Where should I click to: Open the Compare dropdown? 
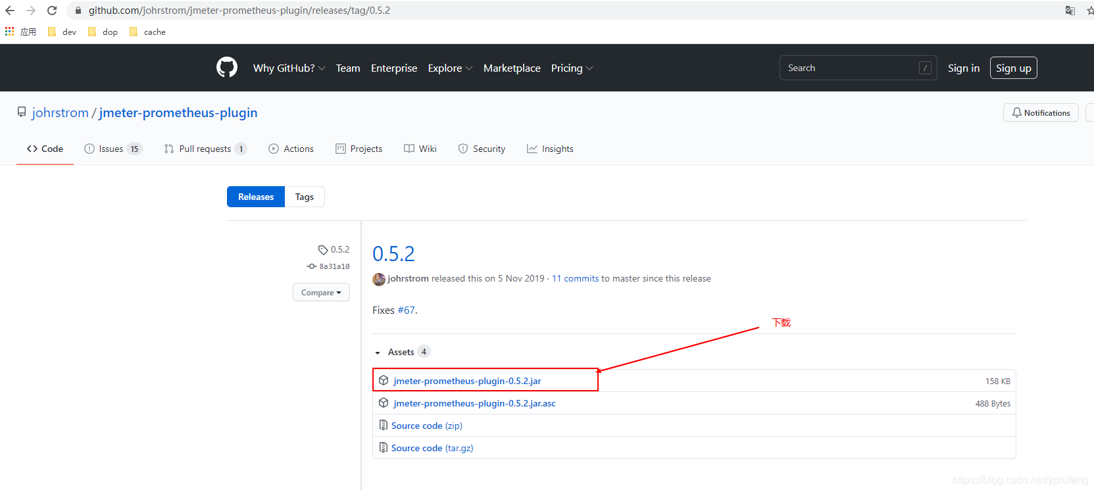[x=321, y=293]
